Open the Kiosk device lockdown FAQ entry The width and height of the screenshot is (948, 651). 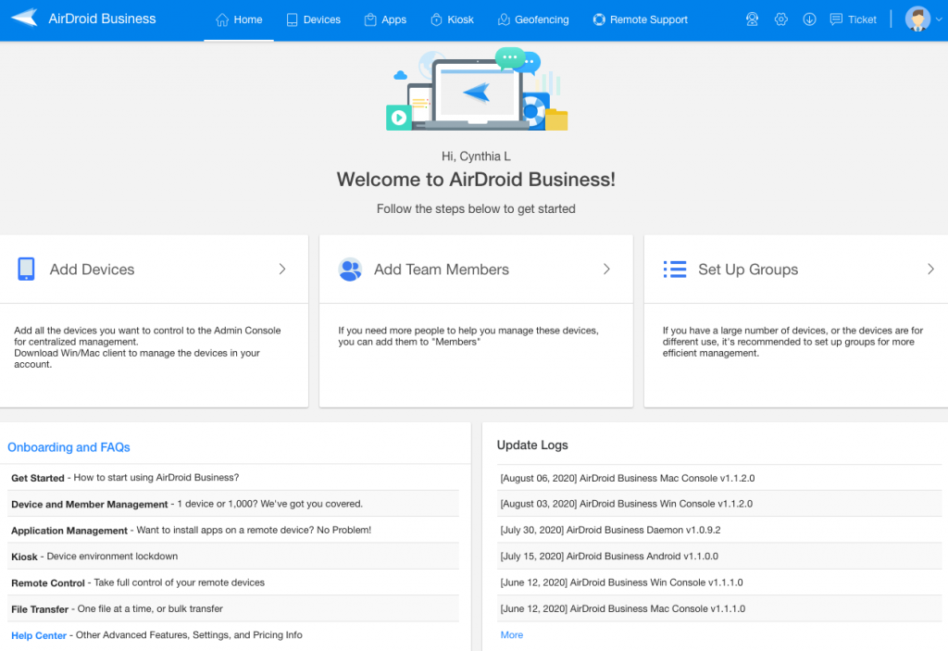(x=233, y=556)
